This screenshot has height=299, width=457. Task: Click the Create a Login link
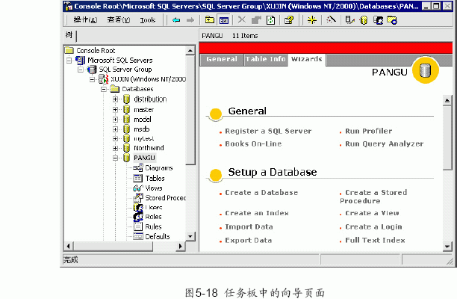(373, 227)
